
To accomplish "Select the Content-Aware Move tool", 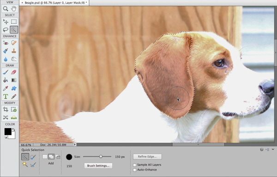I will click(x=6, y=118).
